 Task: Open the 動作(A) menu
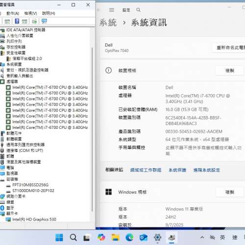13,13
